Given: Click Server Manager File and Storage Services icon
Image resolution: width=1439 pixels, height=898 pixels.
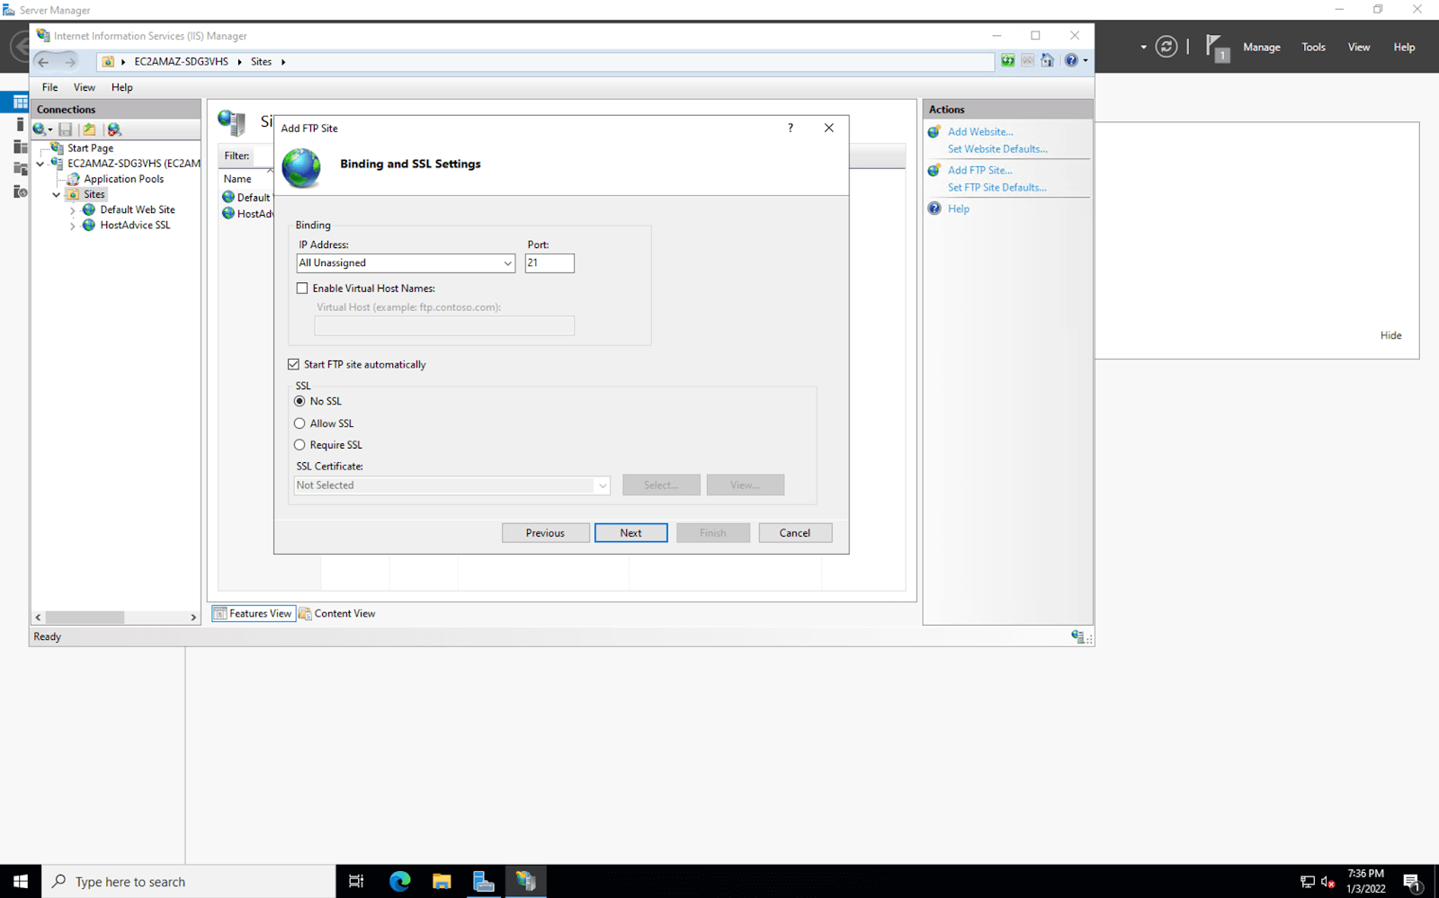Looking at the screenshot, I should click(20, 169).
